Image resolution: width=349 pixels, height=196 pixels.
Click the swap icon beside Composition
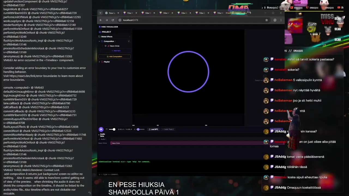click(x=129, y=41)
